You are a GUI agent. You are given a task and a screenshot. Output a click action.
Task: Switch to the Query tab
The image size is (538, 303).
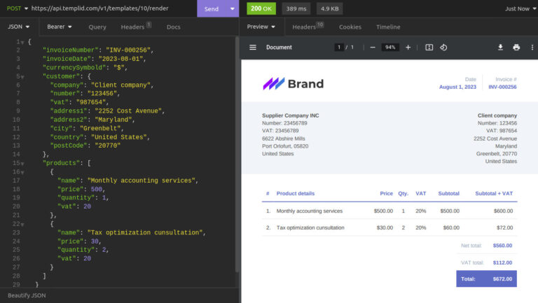(97, 27)
